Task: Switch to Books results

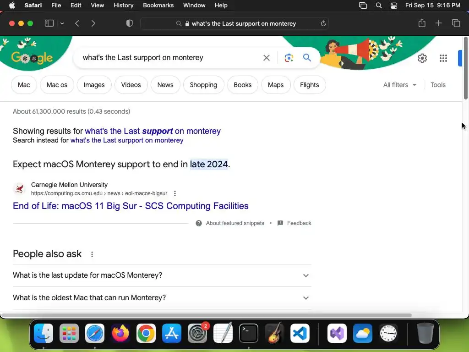Action: [x=243, y=85]
